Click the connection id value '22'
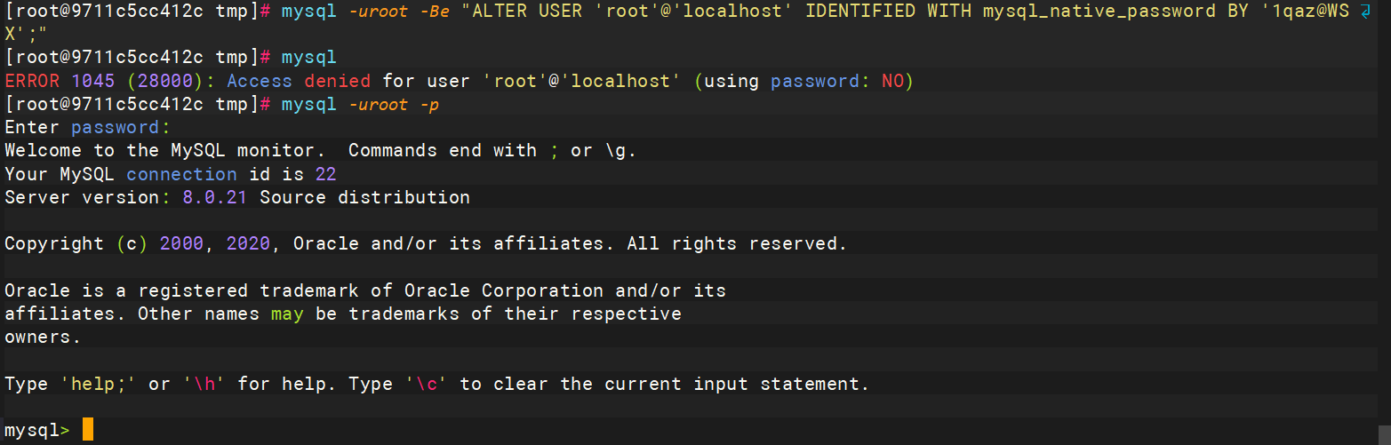1391x445 pixels. click(326, 174)
